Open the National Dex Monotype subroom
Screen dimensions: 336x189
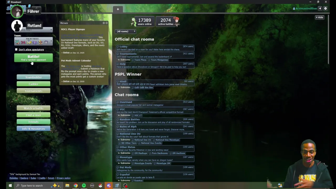(166, 140)
